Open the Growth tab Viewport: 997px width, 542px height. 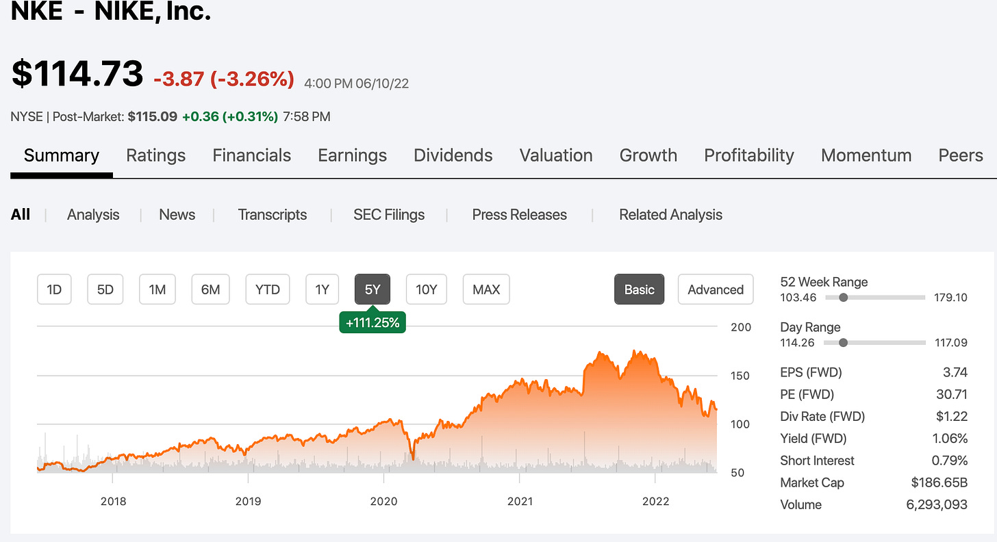pos(648,156)
